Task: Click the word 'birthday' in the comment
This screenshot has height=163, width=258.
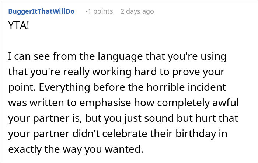Action: click(196, 134)
